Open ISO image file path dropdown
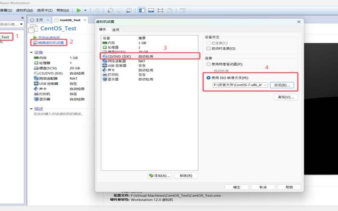 pos(264,85)
